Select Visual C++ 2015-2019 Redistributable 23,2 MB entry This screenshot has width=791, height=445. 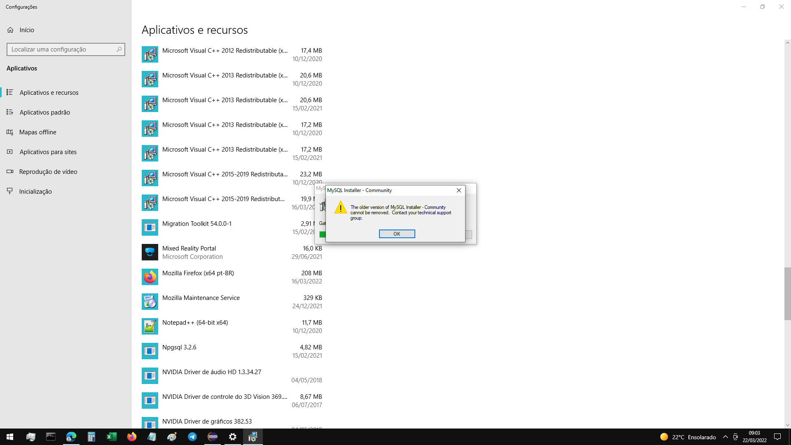coord(232,178)
